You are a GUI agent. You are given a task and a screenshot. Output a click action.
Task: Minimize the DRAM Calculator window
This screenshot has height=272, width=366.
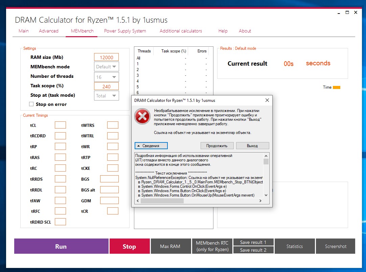[339, 13]
